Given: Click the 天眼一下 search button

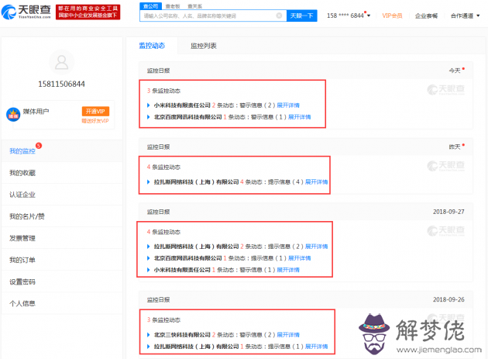Looking at the screenshot, I should coord(301,16).
